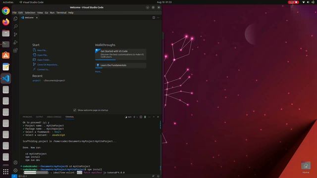The image size is (317, 178).
Task: Kill the terminal with trash icon
Action: click(145, 117)
